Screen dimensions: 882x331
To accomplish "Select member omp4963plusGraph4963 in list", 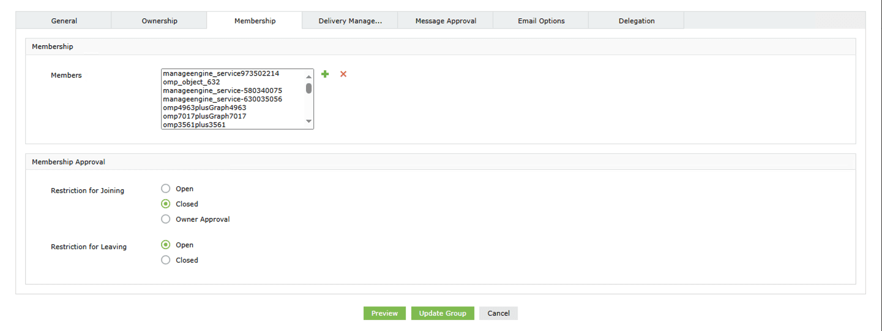I will point(204,107).
